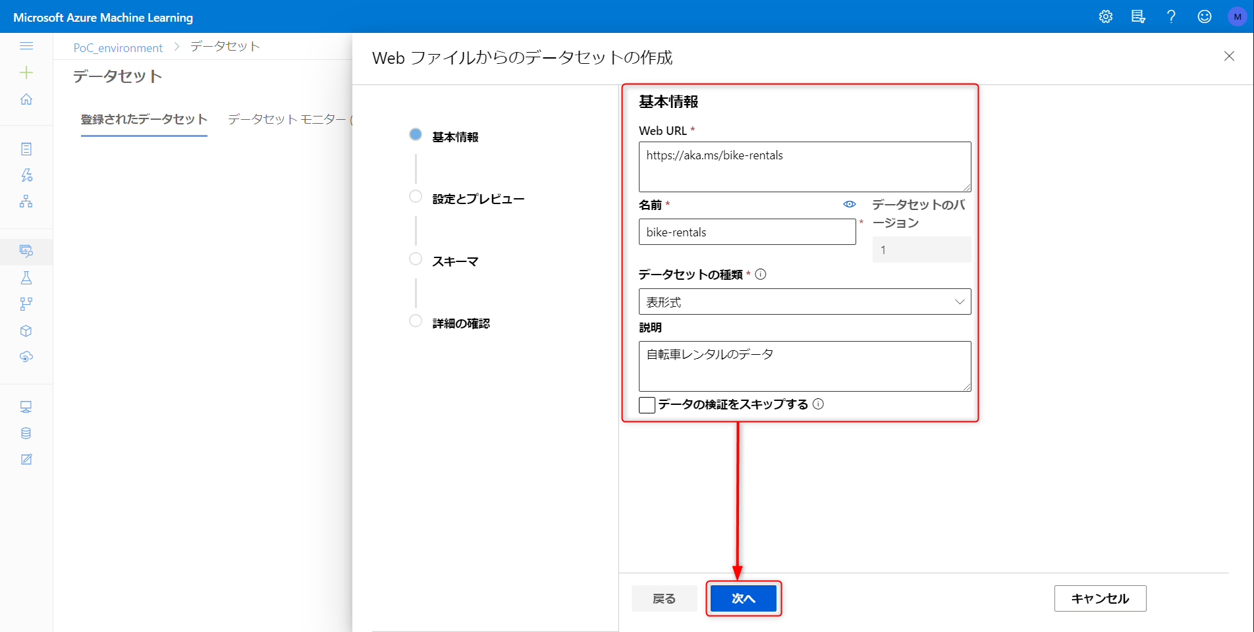Click the Web URL text field
This screenshot has height=632, width=1254.
click(805, 167)
